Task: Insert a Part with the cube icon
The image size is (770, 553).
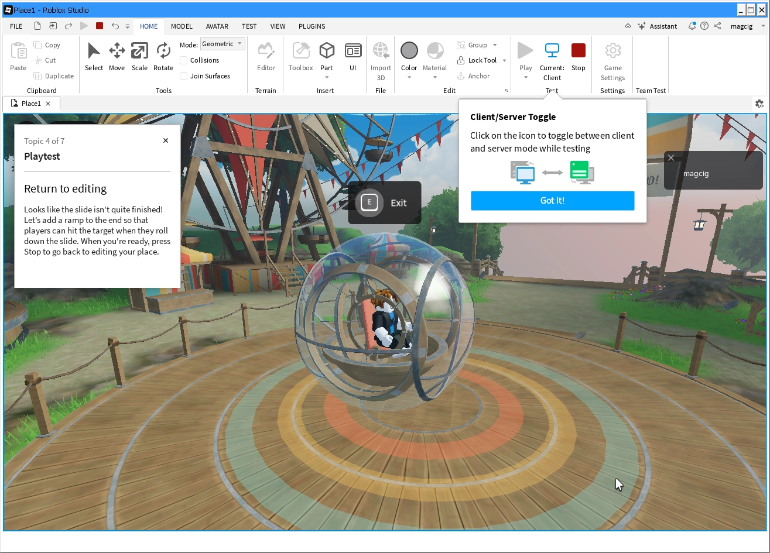Action: pyautogui.click(x=327, y=51)
